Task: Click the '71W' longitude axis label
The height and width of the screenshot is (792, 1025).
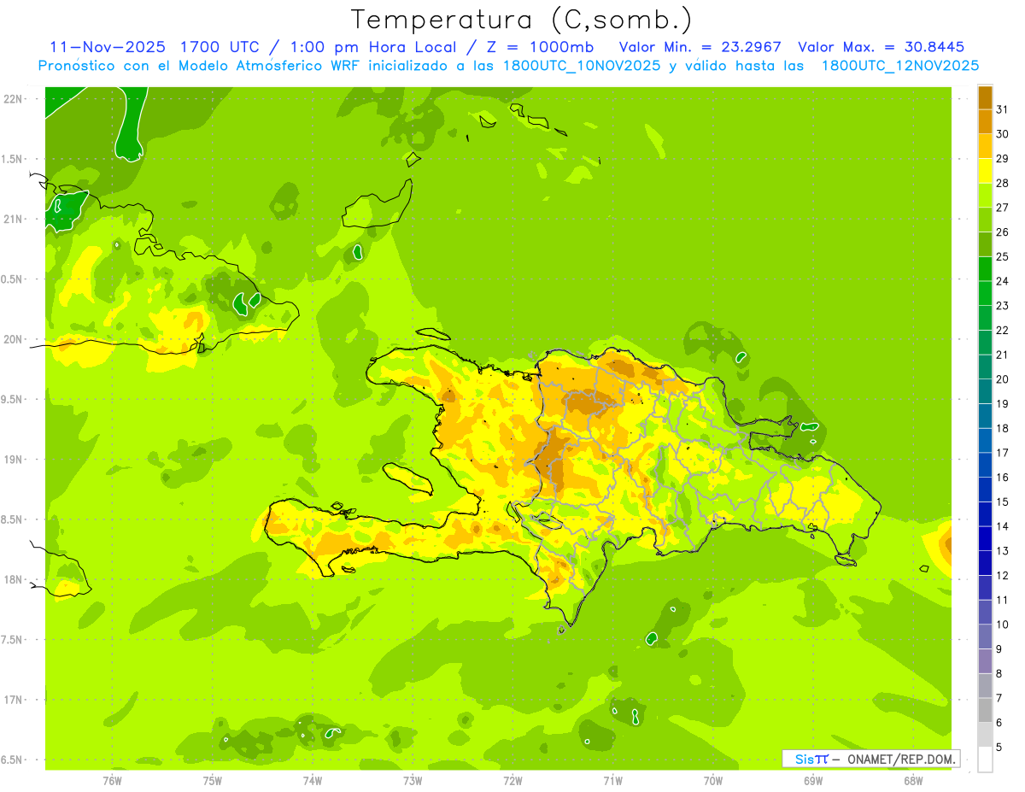Action: 612,781
